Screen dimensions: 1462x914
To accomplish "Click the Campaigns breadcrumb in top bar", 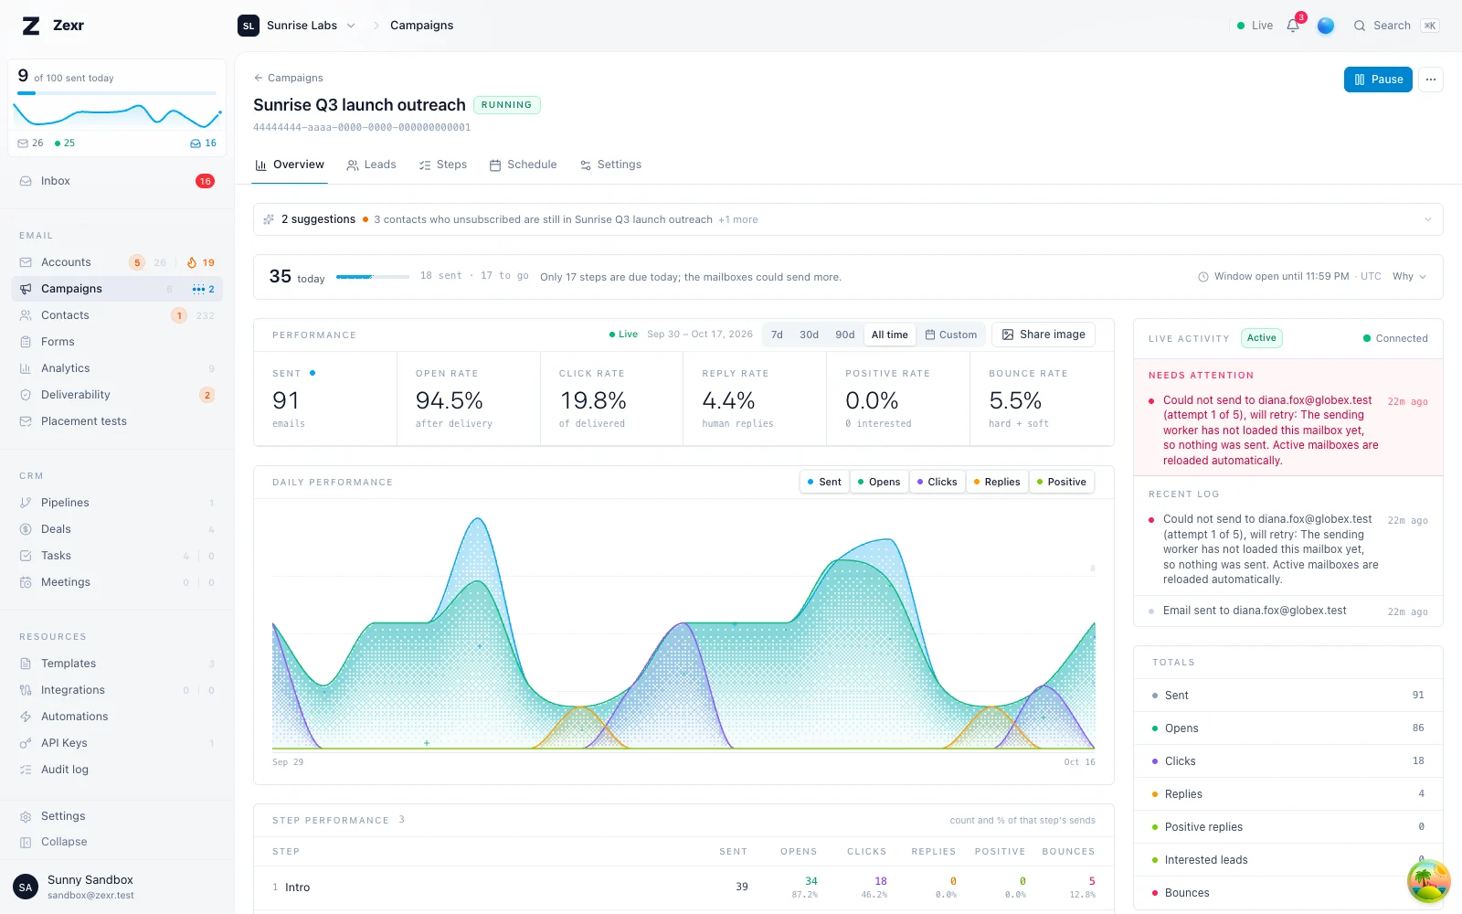I will coord(421,26).
